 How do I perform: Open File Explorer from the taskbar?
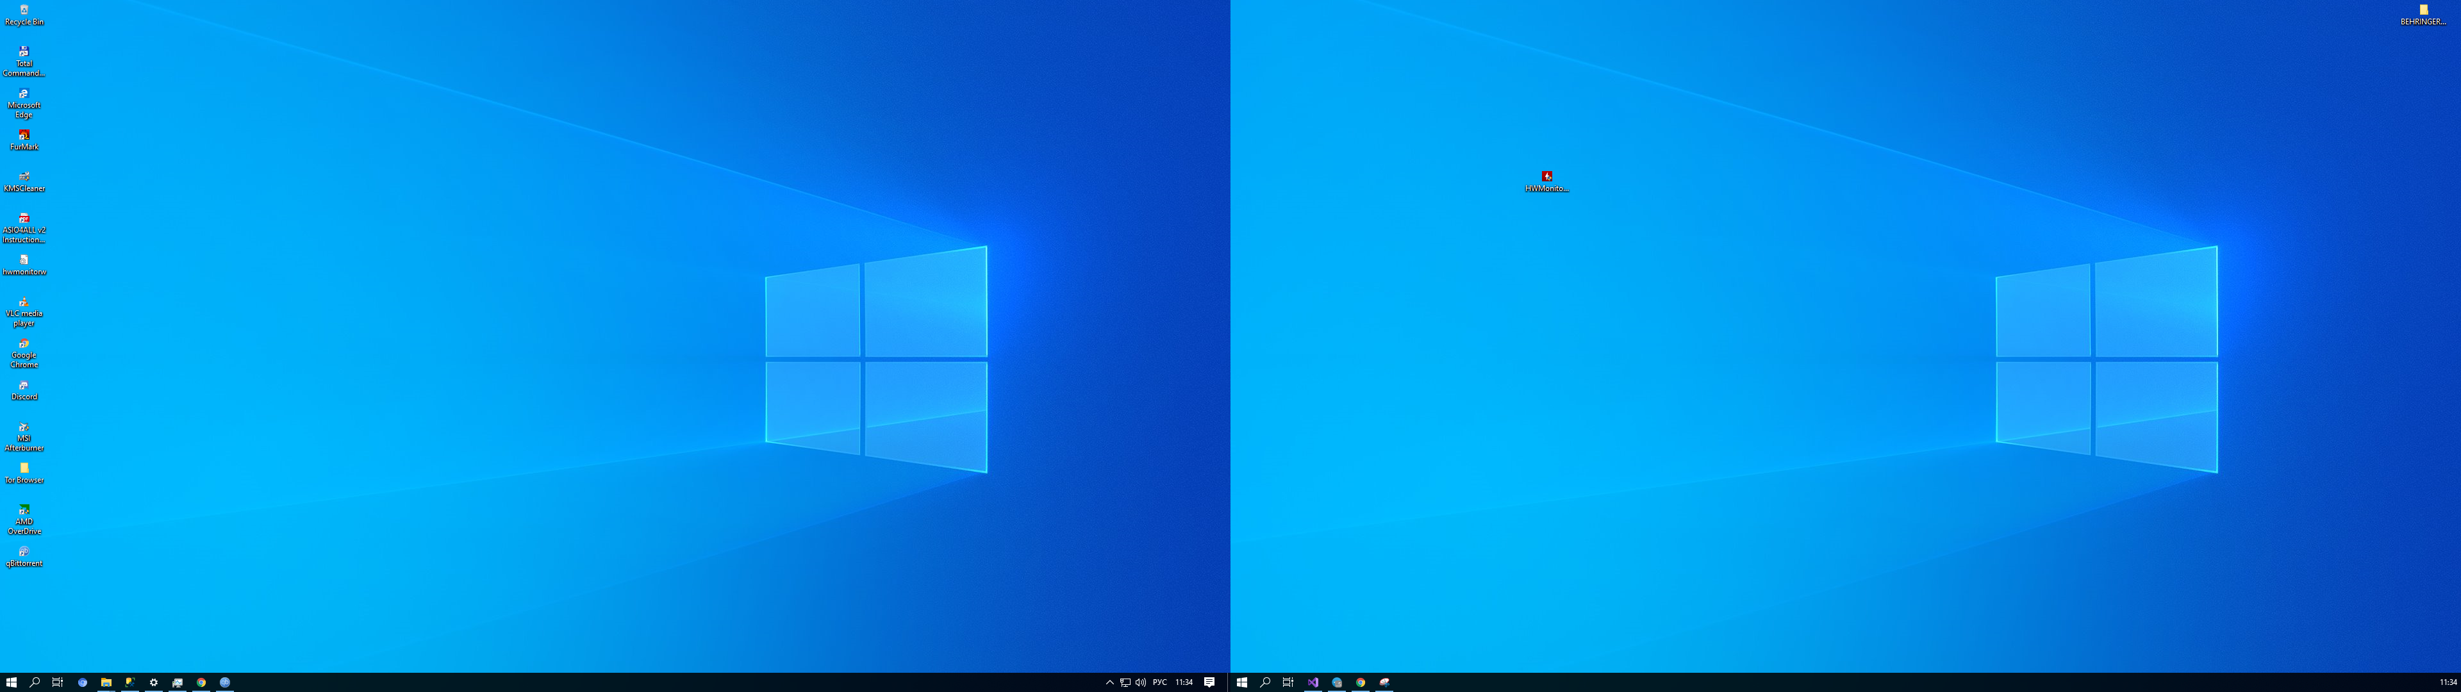(x=106, y=682)
